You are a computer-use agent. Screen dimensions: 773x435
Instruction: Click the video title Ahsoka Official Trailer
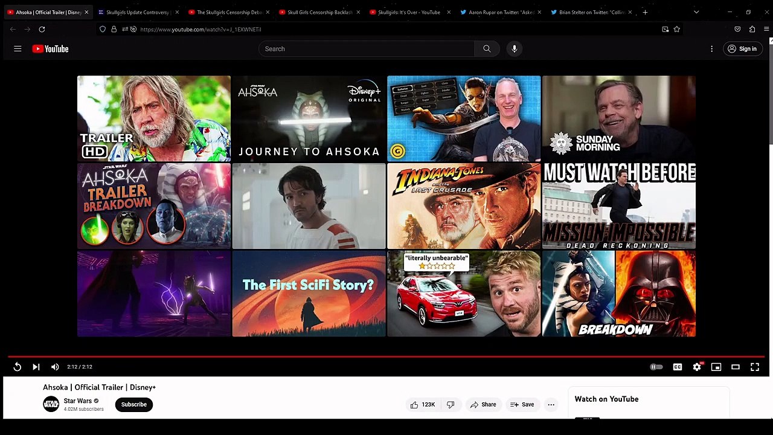click(x=100, y=387)
